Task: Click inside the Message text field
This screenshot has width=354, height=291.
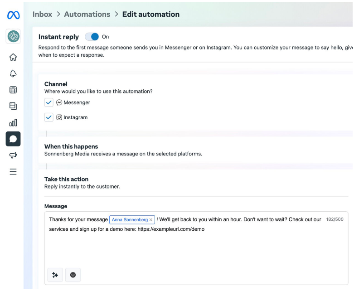Action: [x=195, y=249]
